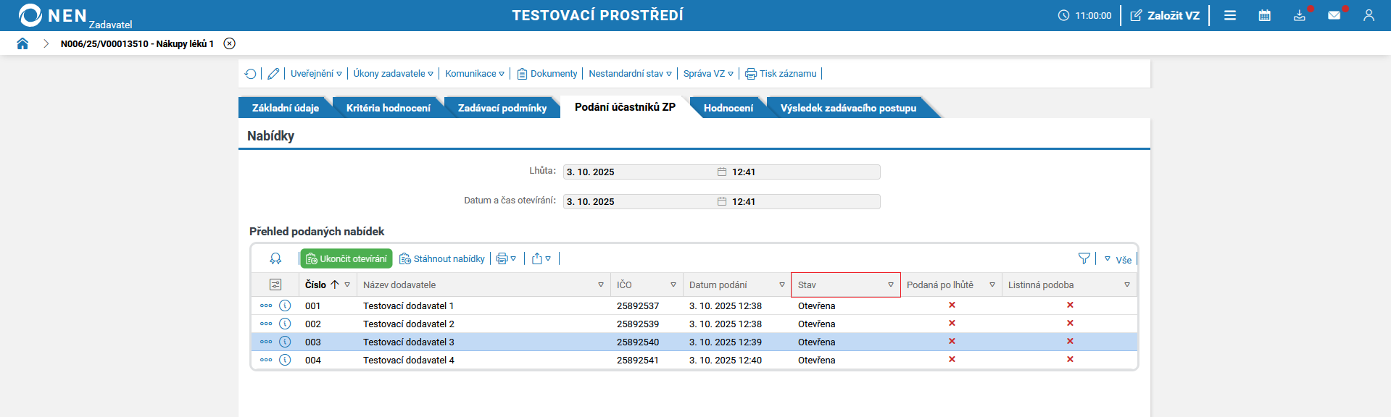Open the Hodnocení tab

coord(728,108)
